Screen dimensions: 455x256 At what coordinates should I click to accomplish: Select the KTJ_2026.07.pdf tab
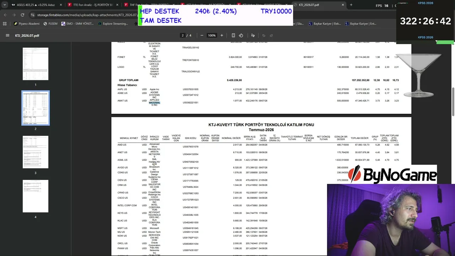319,5
